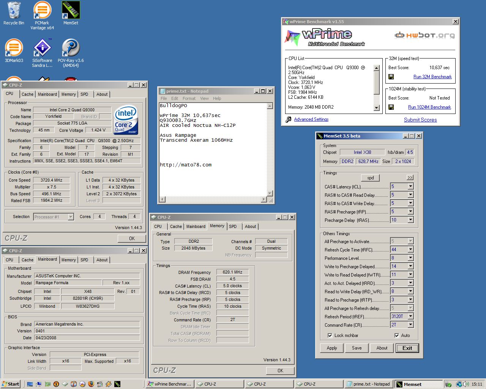Click the Start button on the taskbar

[x=11, y=384]
